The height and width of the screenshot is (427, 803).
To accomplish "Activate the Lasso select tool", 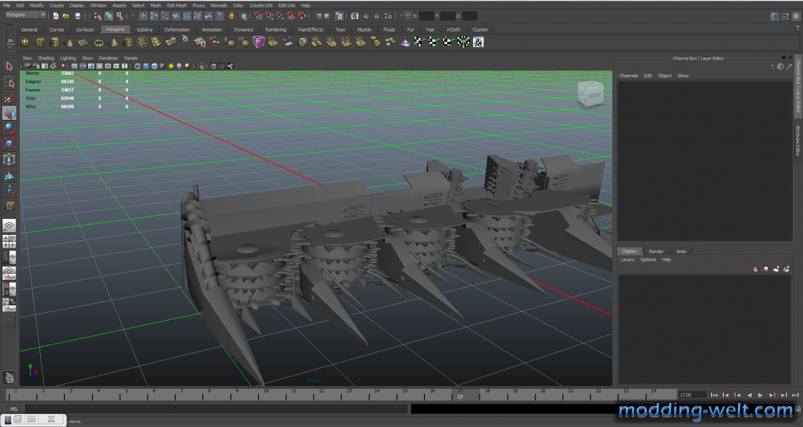I will [9, 82].
